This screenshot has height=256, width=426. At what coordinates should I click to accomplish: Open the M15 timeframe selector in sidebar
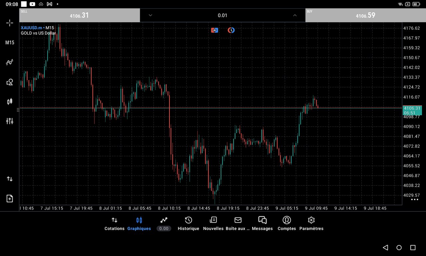10,43
